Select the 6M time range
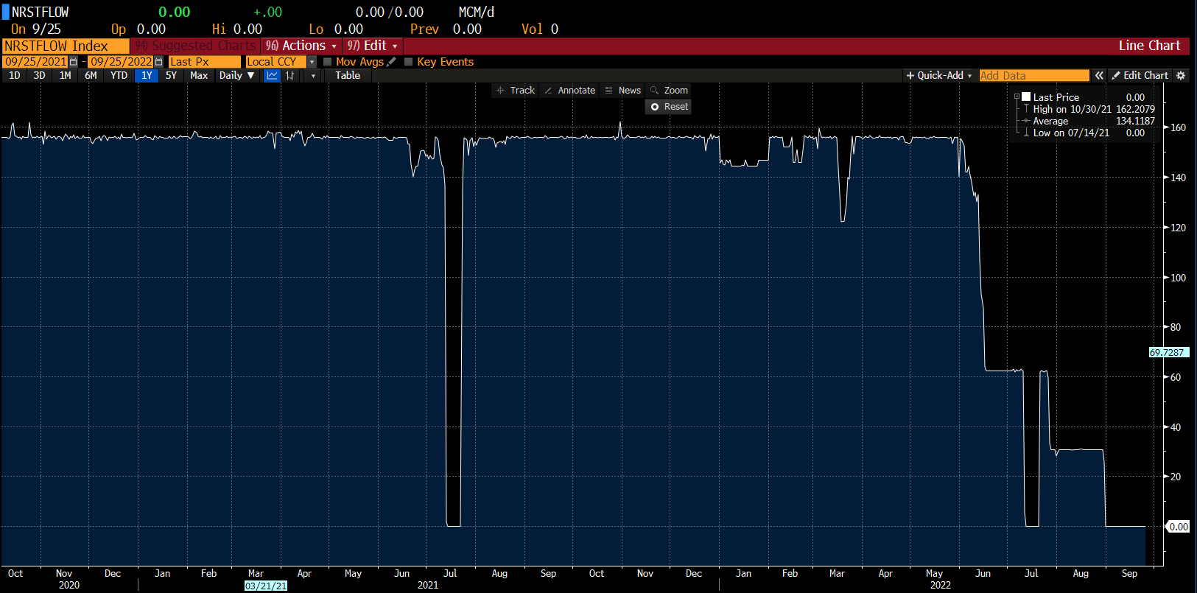The height and width of the screenshot is (593, 1197). tap(91, 76)
